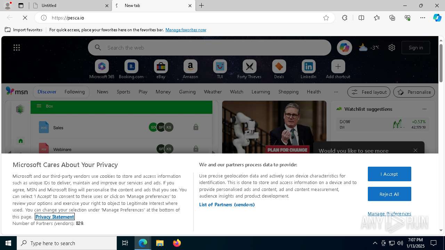Screen dimensions: 445x250
Task: Open the Favorites hub
Action: pos(377,18)
